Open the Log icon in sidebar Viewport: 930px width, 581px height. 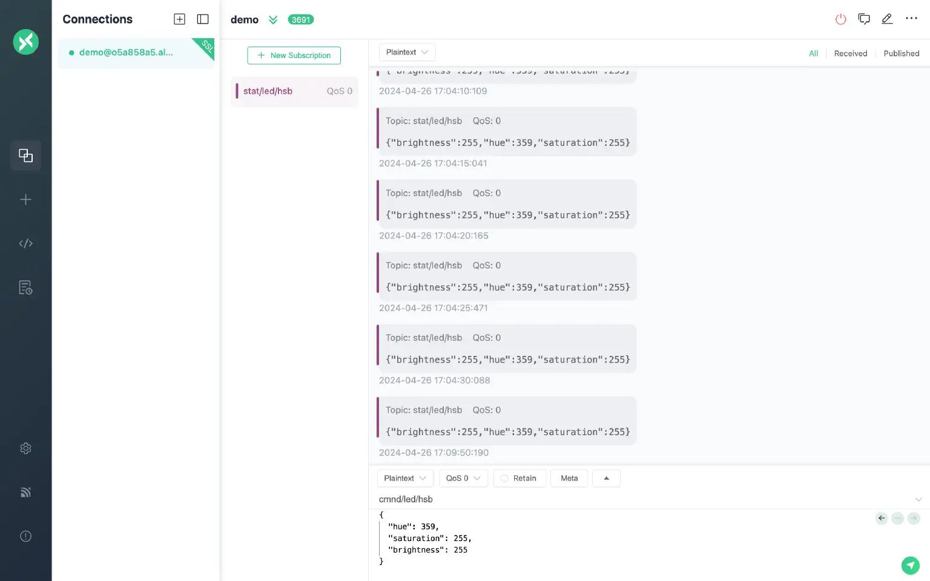click(x=25, y=287)
